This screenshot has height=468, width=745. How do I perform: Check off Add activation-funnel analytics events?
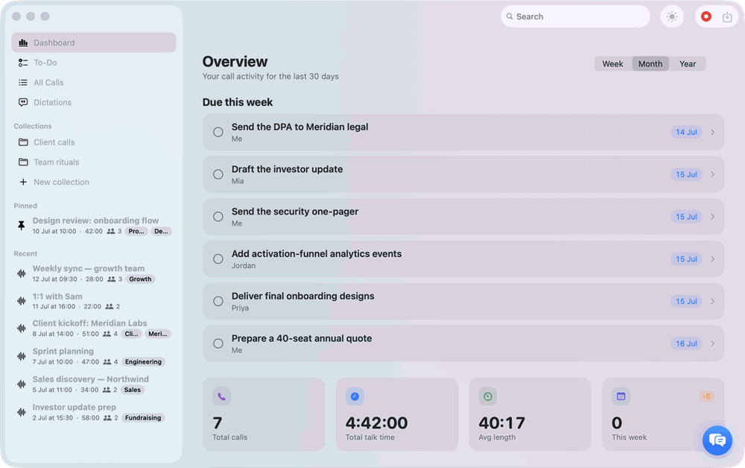point(218,259)
